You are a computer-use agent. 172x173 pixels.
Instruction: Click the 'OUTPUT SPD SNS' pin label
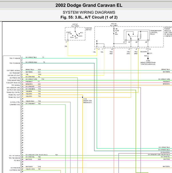13,90
